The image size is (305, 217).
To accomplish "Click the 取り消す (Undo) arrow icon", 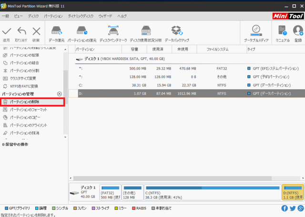I will coord(21,31).
